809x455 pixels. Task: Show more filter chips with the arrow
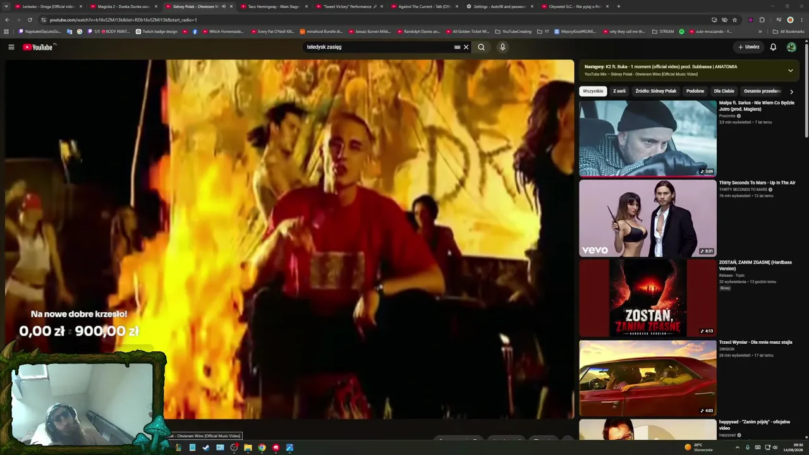[x=791, y=92]
